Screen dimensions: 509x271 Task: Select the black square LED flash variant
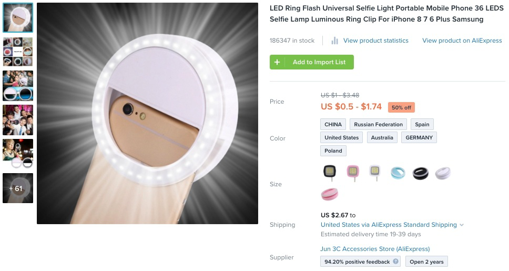pyautogui.click(x=330, y=172)
